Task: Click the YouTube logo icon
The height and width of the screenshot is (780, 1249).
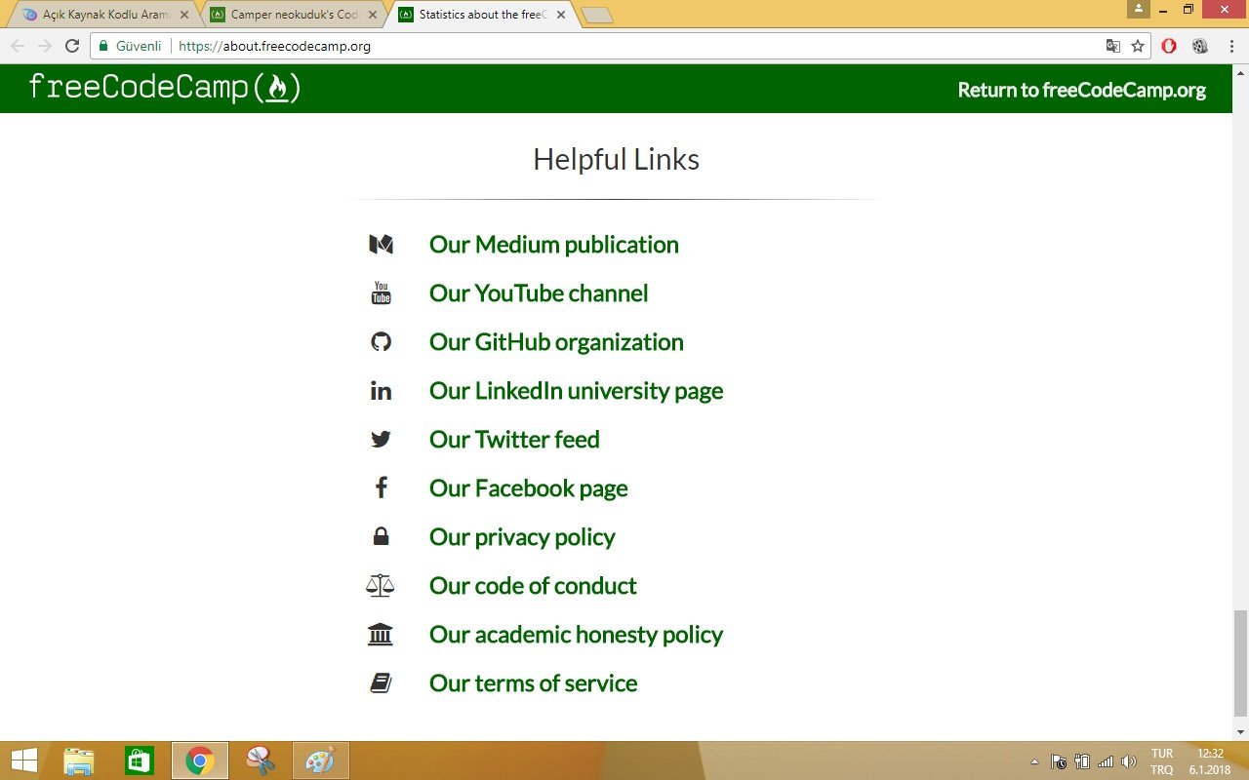Action: click(x=381, y=293)
